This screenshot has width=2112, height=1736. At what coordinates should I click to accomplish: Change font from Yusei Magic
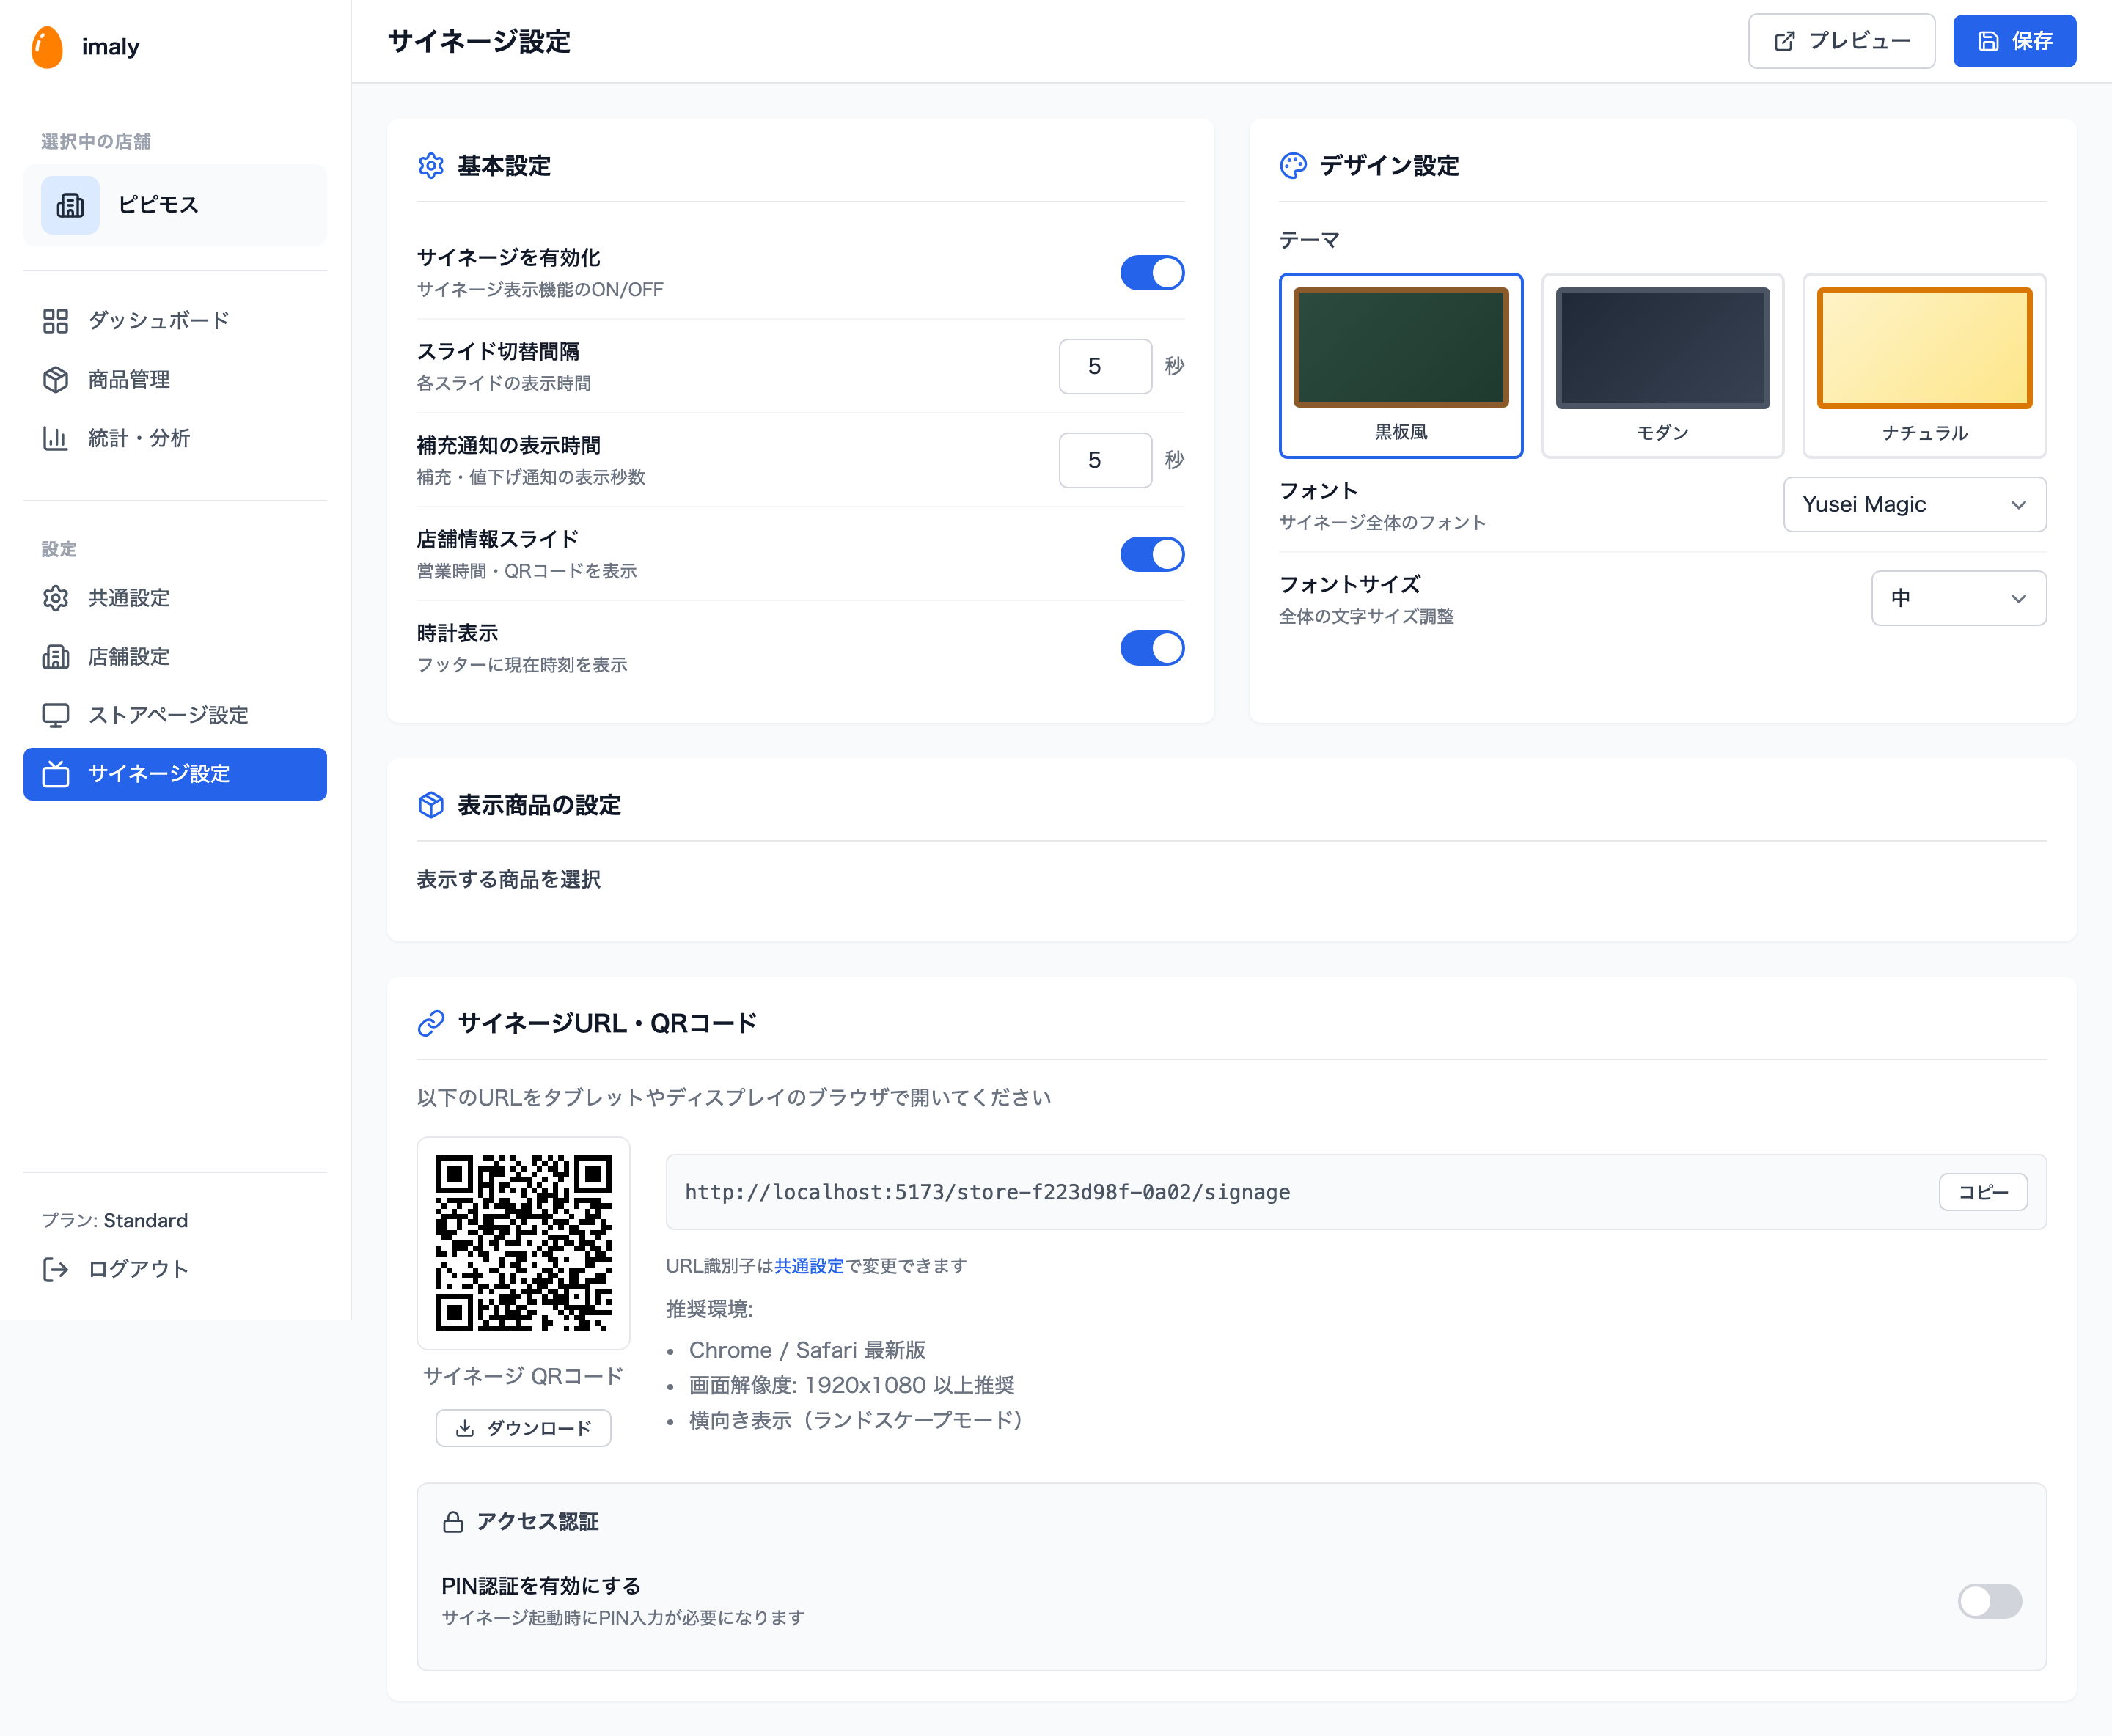tap(1914, 505)
